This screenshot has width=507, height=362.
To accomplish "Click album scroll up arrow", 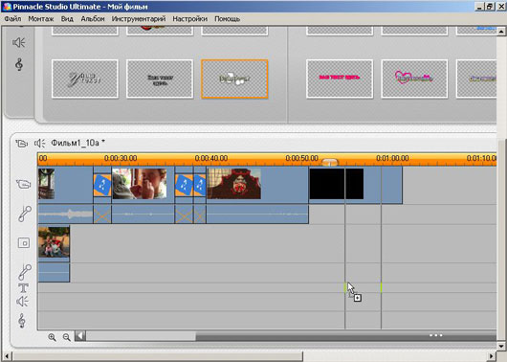I will point(501,32).
